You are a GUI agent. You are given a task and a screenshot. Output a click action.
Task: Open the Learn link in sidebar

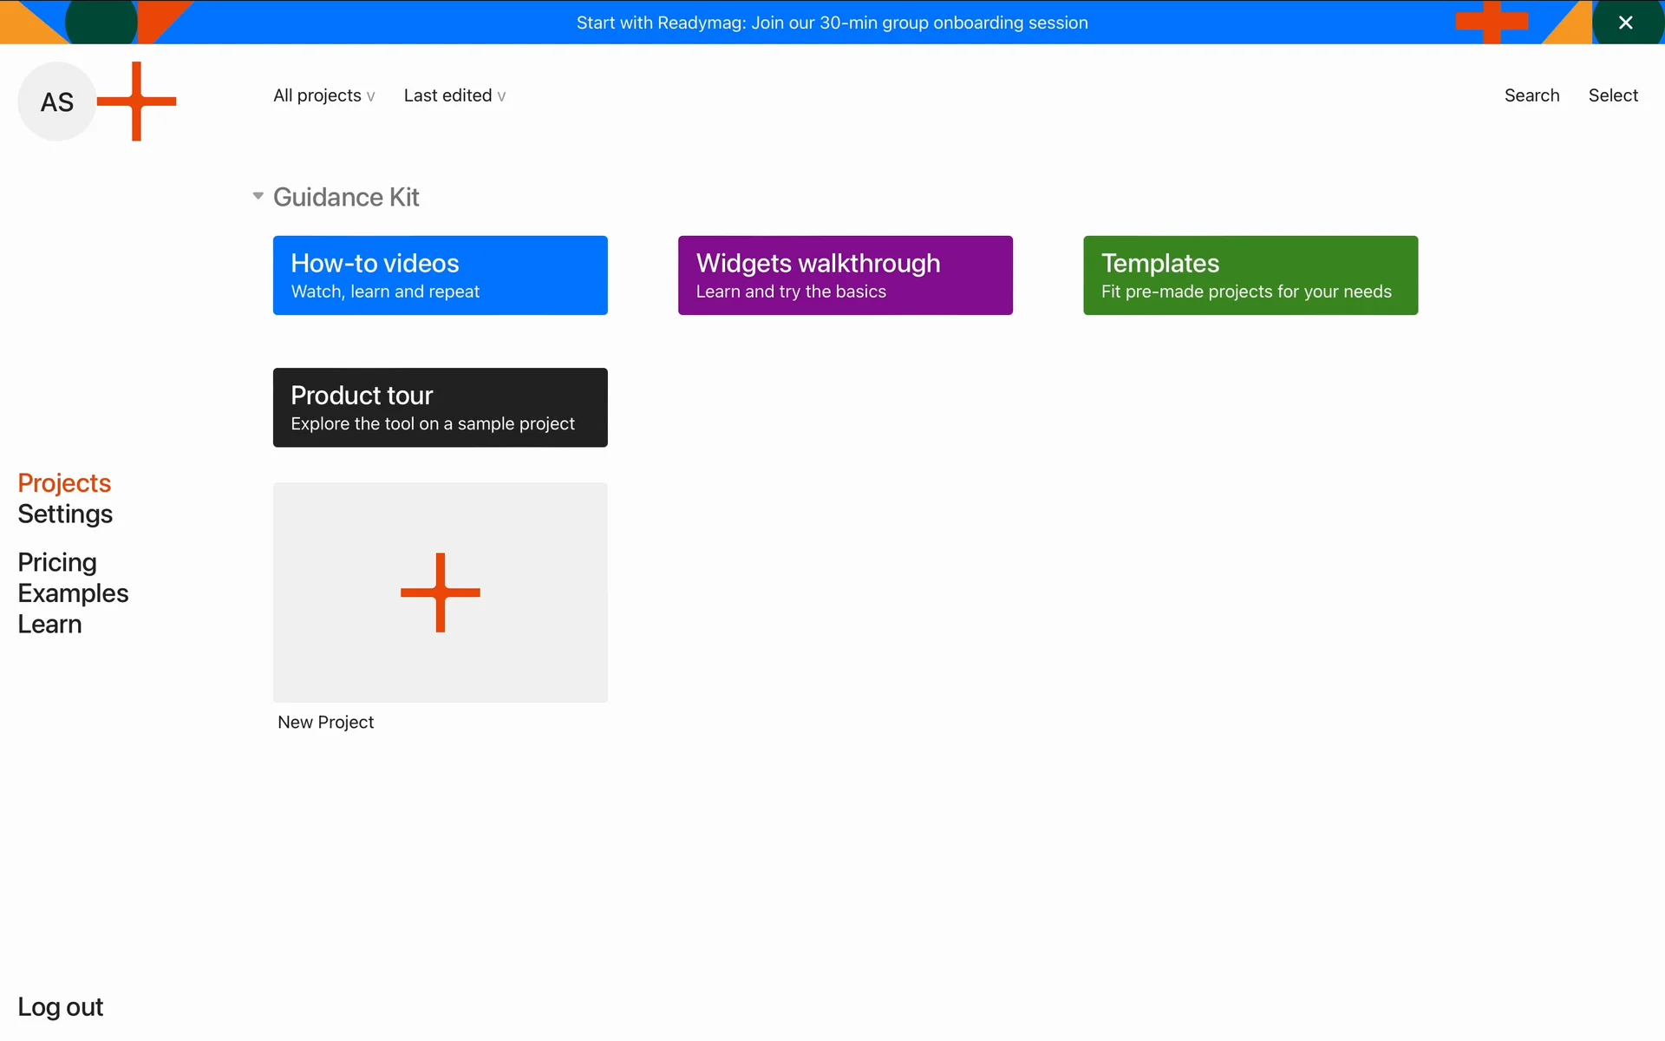tap(49, 625)
